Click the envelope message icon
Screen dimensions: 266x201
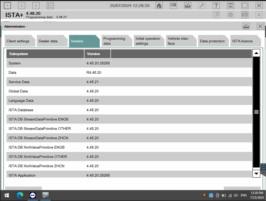(x=245, y=15)
